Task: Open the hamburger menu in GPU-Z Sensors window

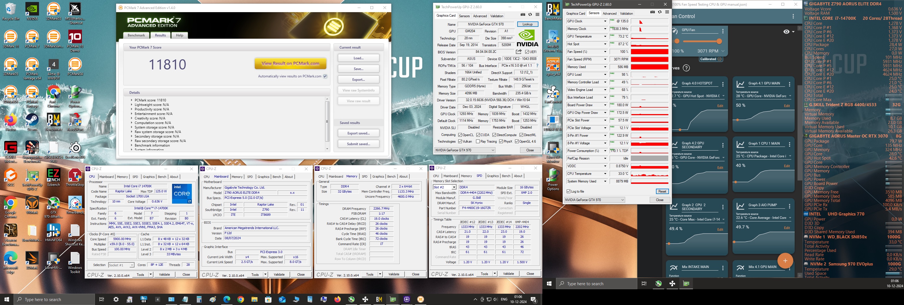Action: click(667, 12)
